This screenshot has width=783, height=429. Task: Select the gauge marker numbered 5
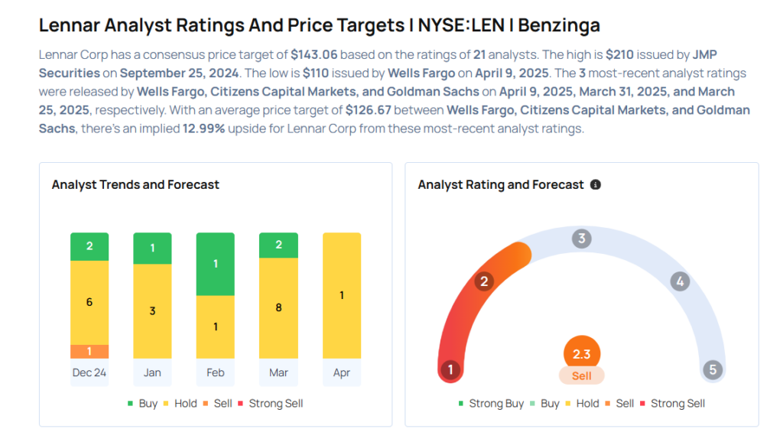[x=713, y=369]
